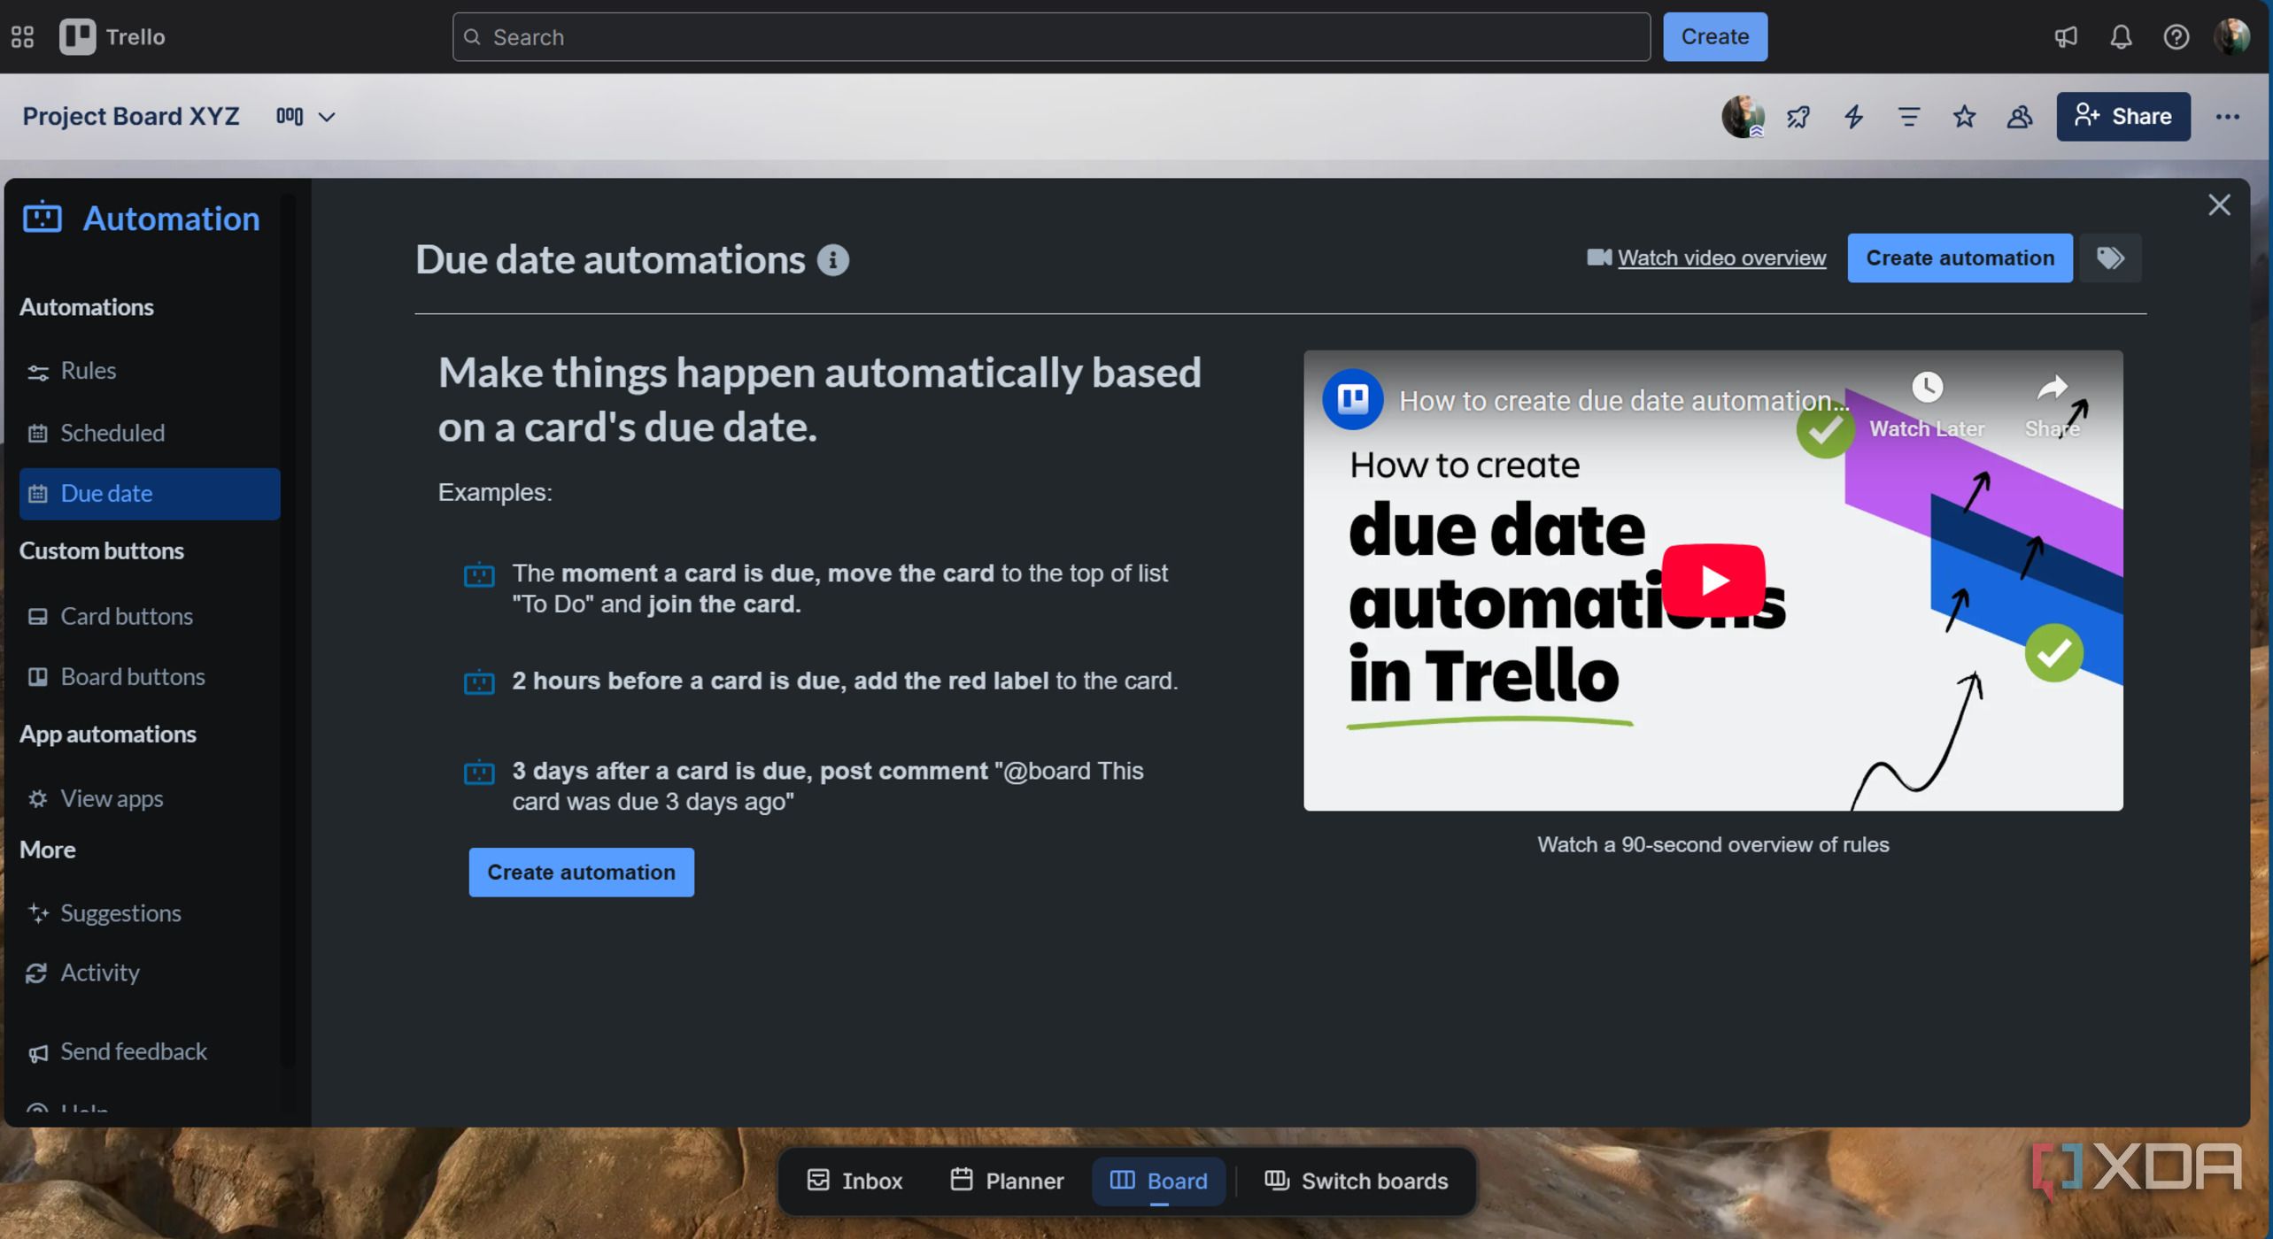
Task: Open Automation lightning bolt icon
Action: [1853, 116]
